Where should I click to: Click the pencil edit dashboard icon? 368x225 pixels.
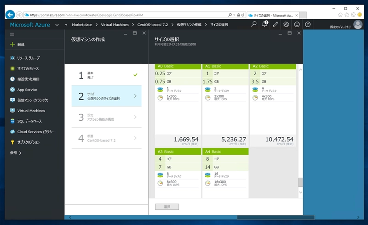point(275,24)
